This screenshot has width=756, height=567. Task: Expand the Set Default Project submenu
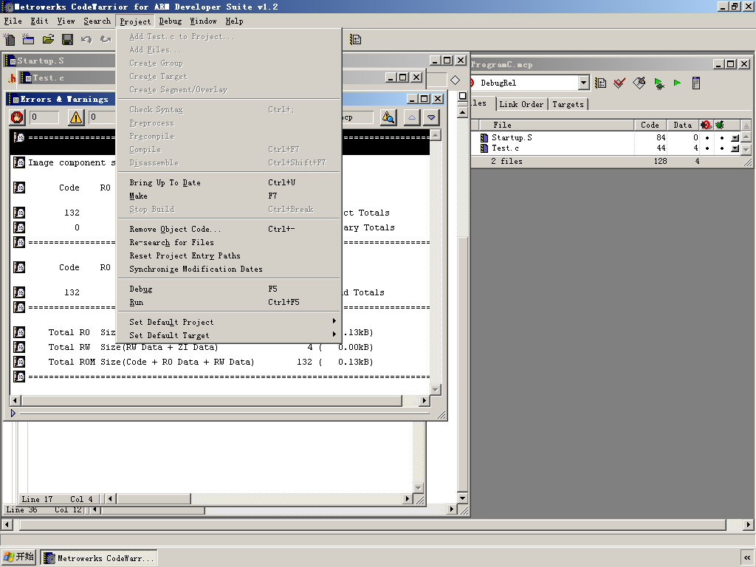pyautogui.click(x=229, y=322)
